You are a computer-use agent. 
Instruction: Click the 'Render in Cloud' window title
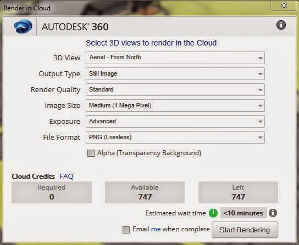pyautogui.click(x=27, y=8)
